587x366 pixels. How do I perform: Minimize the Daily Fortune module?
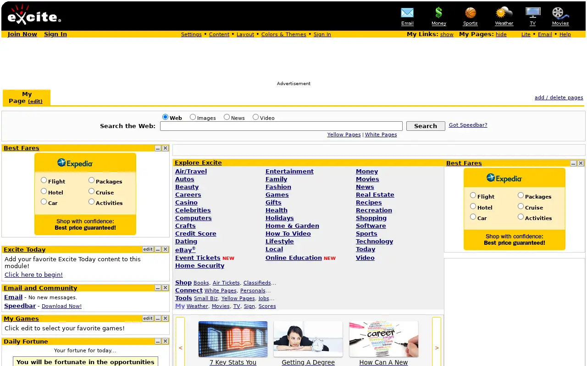[x=158, y=341]
